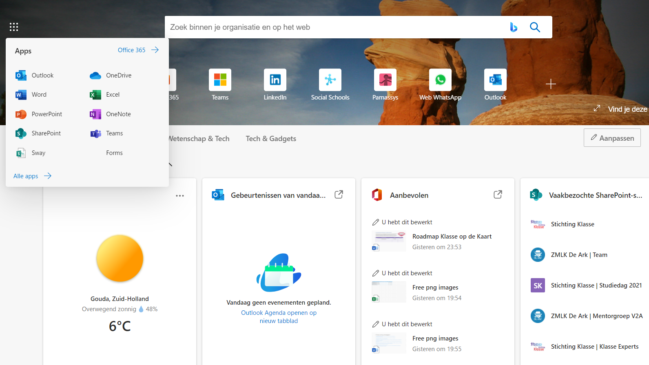Screen dimensions: 649x365
Task: Click the SK Studiedag 2021 site icon
Action: [x=538, y=285]
